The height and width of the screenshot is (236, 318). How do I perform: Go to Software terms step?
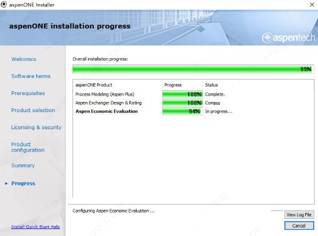pos(31,76)
